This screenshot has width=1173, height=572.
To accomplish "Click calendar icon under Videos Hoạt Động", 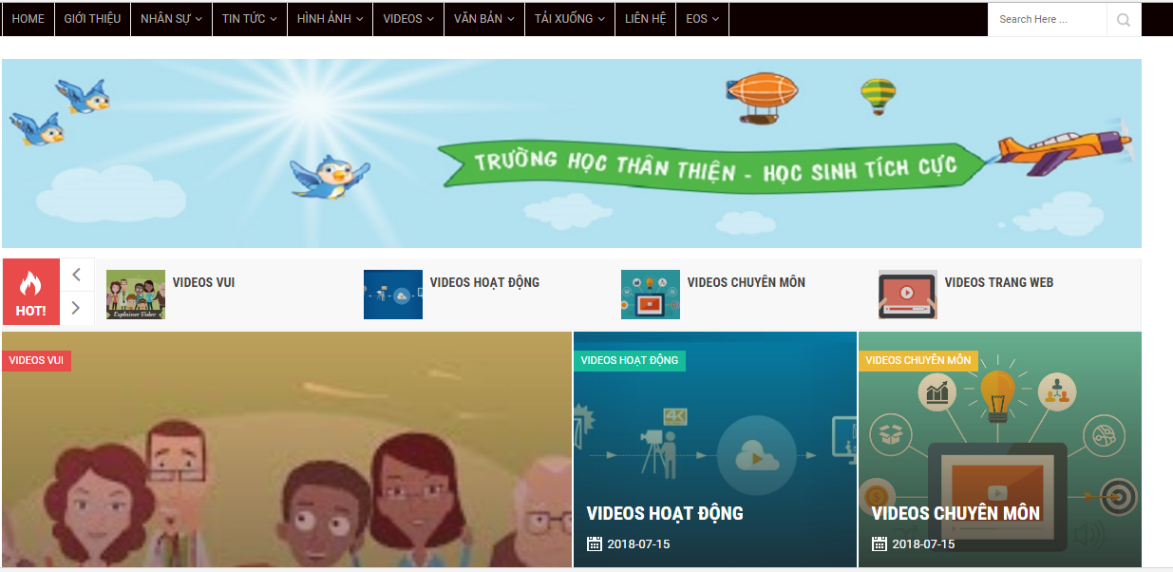I will (x=595, y=543).
